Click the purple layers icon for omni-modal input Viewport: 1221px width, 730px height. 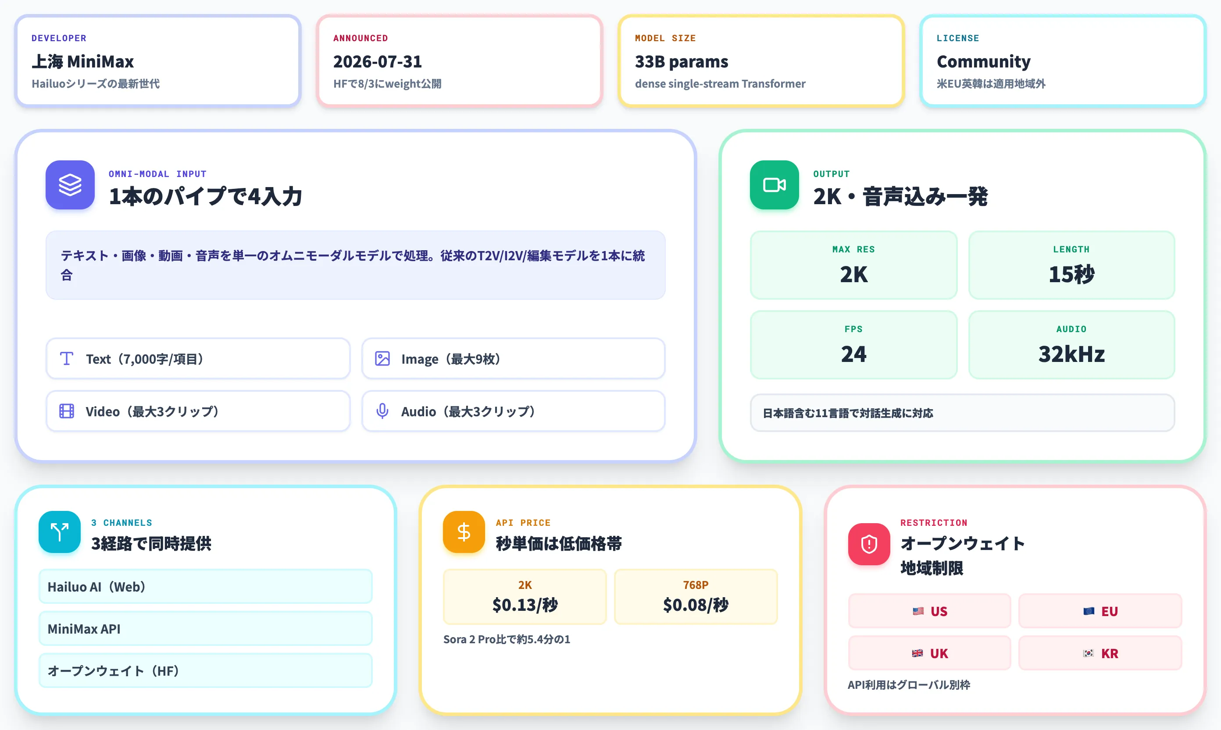(70, 185)
